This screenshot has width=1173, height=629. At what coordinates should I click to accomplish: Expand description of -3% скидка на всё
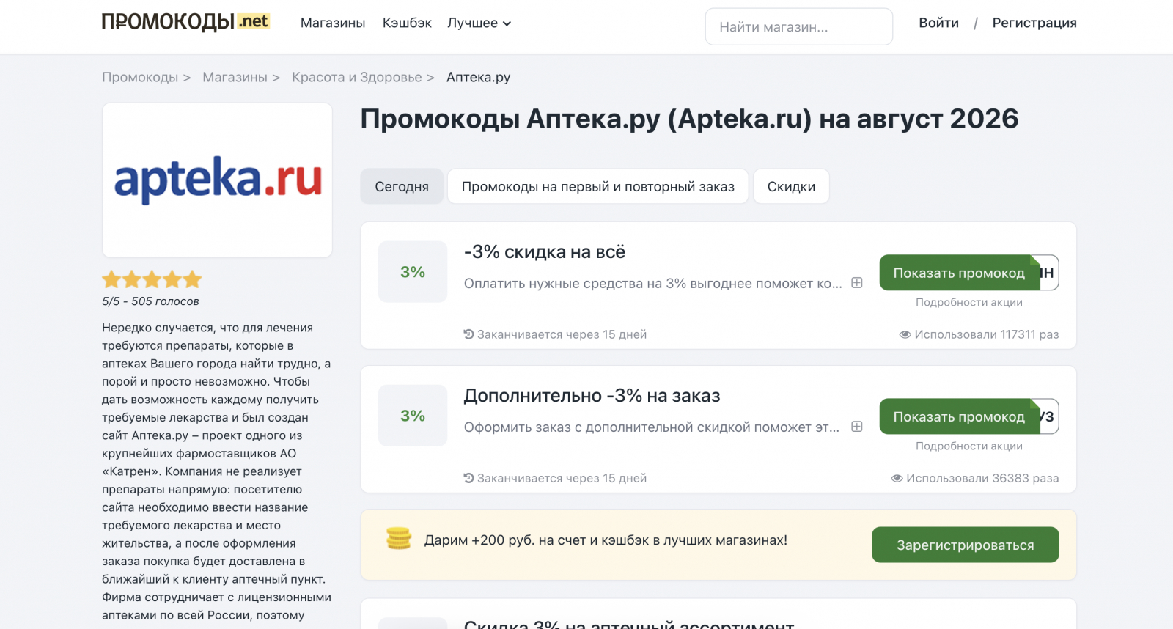856,283
